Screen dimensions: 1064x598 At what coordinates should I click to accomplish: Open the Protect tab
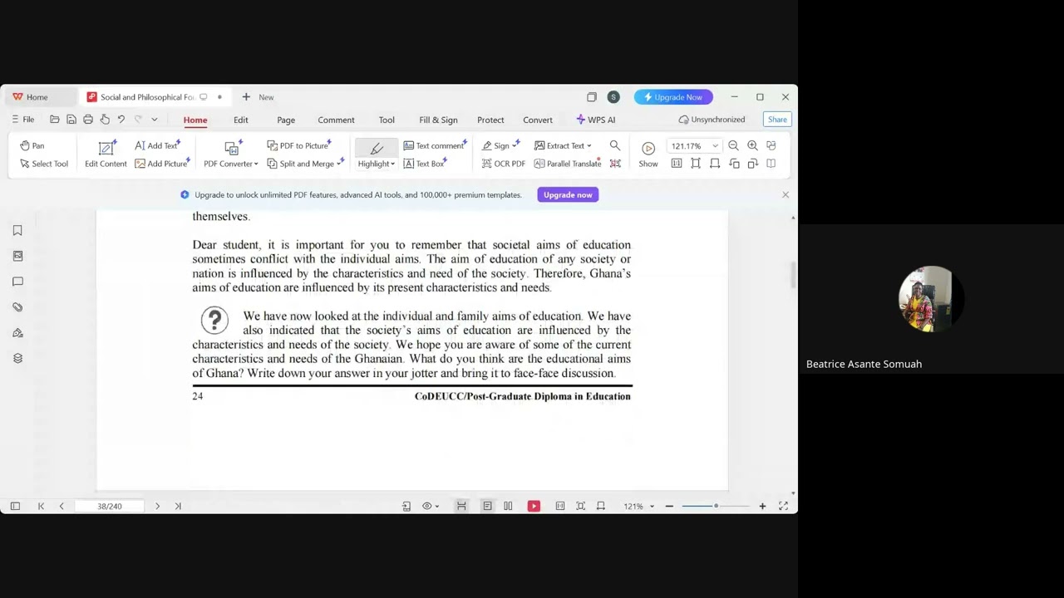490,120
